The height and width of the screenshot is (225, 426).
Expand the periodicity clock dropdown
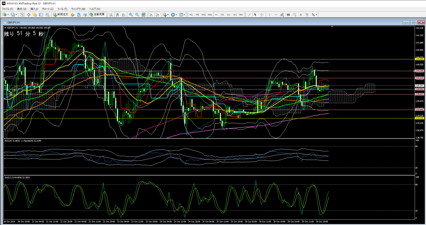176,15
